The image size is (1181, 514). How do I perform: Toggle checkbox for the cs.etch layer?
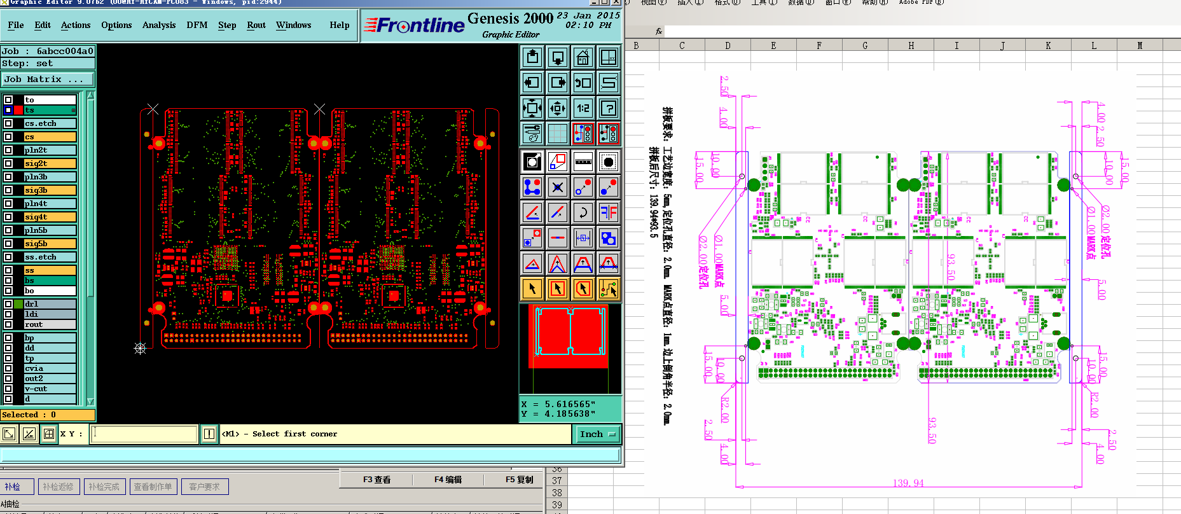pyautogui.click(x=8, y=123)
